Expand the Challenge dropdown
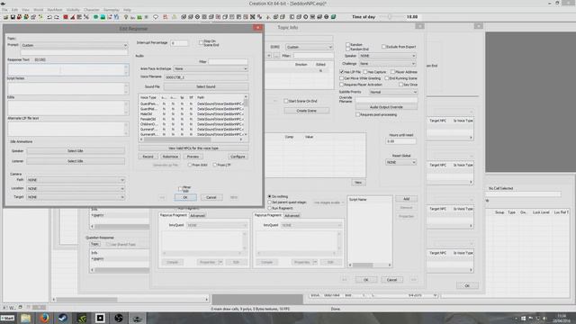The width and height of the screenshot is (576, 324). (x=387, y=64)
